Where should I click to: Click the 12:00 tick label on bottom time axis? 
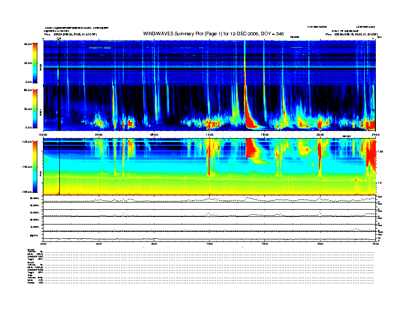[210, 243]
